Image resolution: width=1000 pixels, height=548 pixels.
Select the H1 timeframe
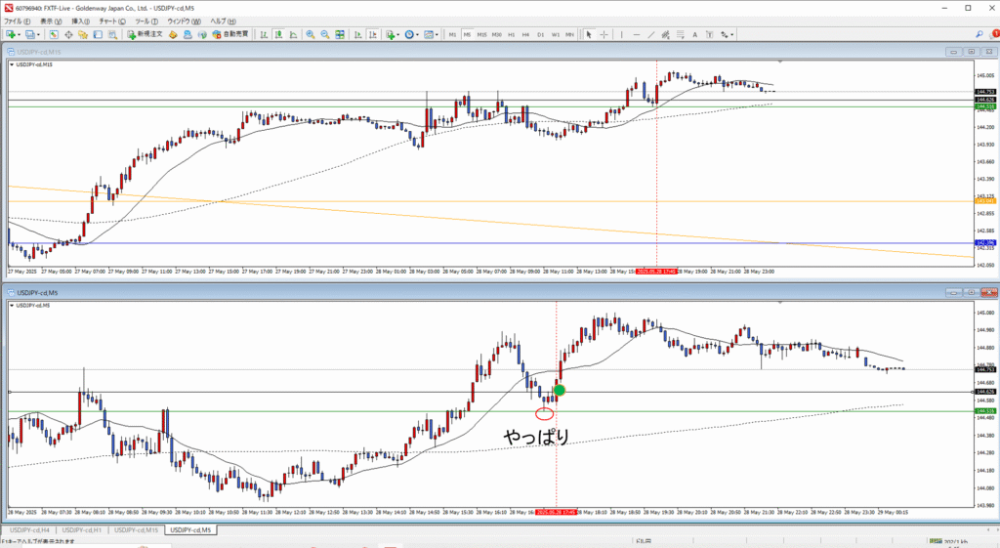(512, 34)
